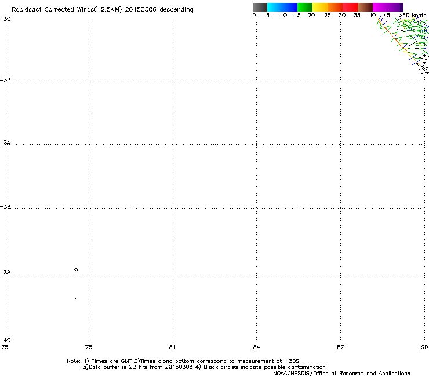Click the longitude label '81'
The height and width of the screenshot is (377, 429).
[172, 347]
